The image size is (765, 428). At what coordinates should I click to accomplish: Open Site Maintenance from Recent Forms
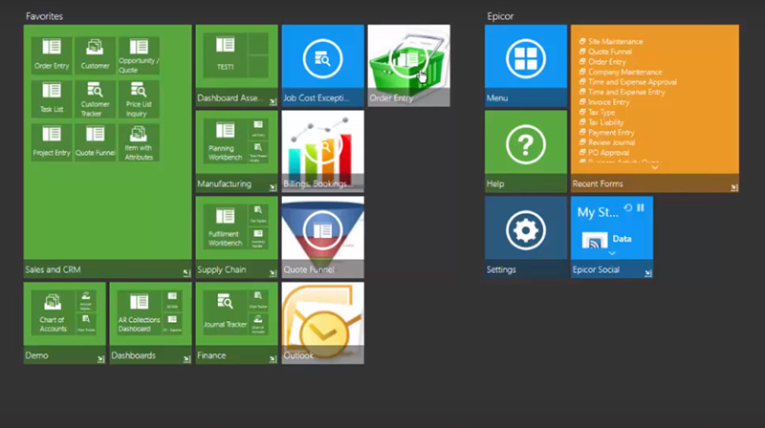pyautogui.click(x=616, y=42)
